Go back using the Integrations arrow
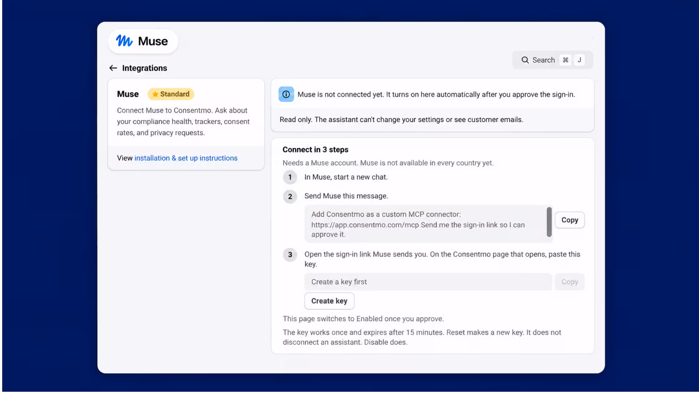Screen dimensions: 699x393 click(113, 68)
